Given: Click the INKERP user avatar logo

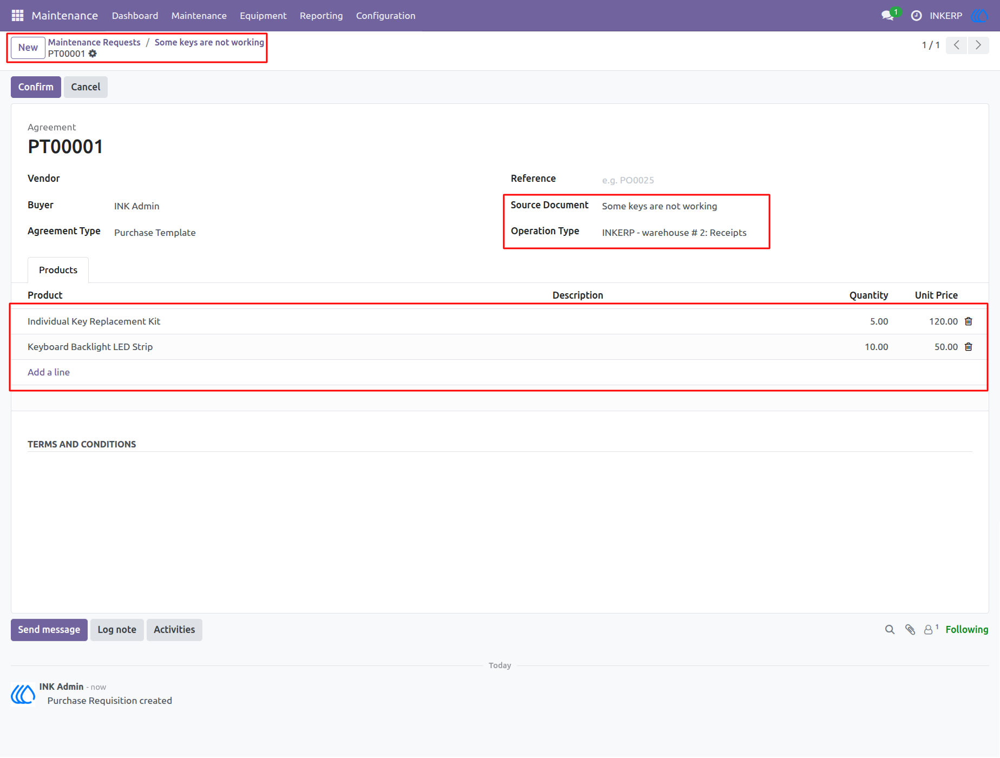Looking at the screenshot, I should [x=979, y=16].
